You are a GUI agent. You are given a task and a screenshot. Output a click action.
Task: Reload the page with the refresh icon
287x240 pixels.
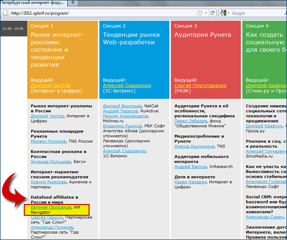(x=212, y=13)
